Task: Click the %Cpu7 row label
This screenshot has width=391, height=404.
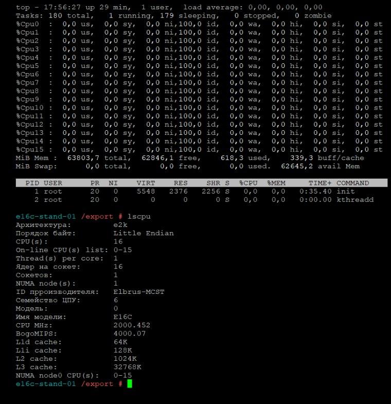Action: coord(27,83)
